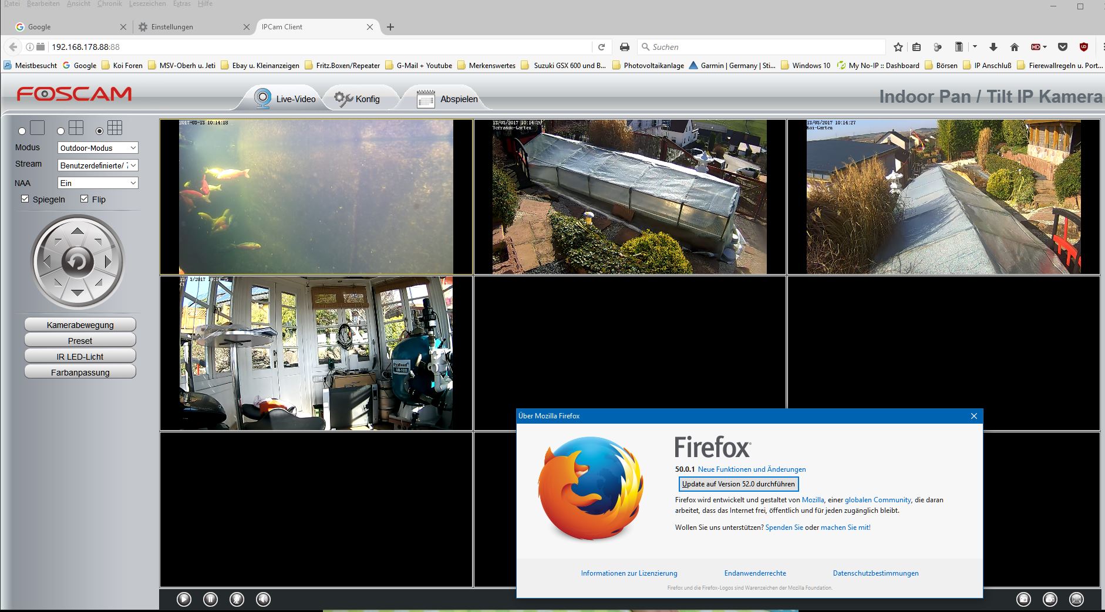1105x612 pixels.
Task: Toggle the Flip checkbox
Action: 84,199
